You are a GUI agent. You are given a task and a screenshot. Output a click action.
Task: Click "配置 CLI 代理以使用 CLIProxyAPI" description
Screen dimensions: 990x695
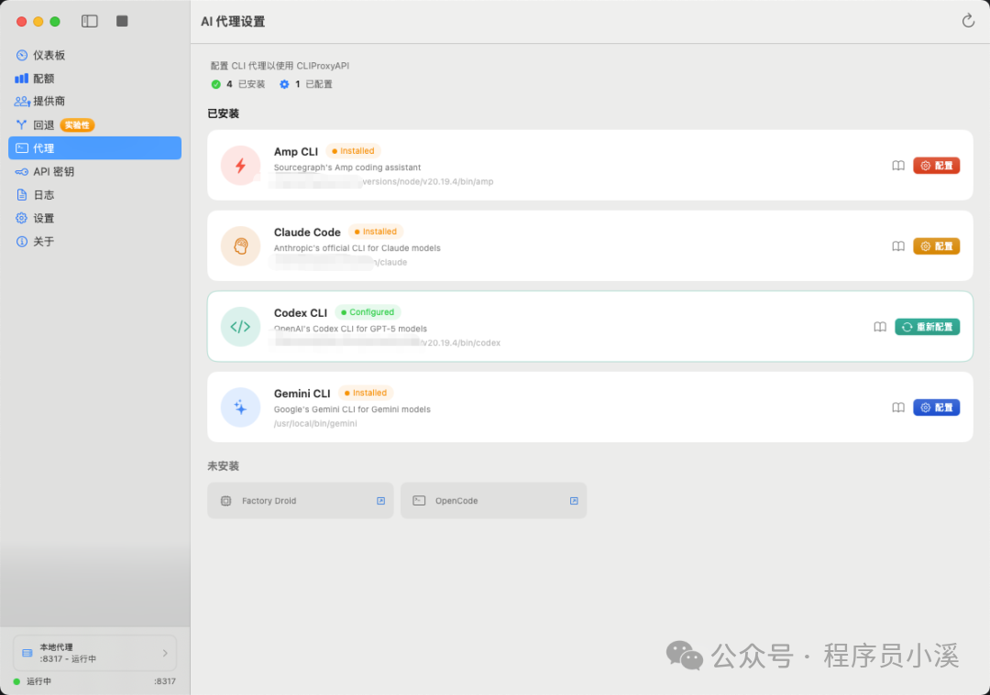[x=280, y=66]
